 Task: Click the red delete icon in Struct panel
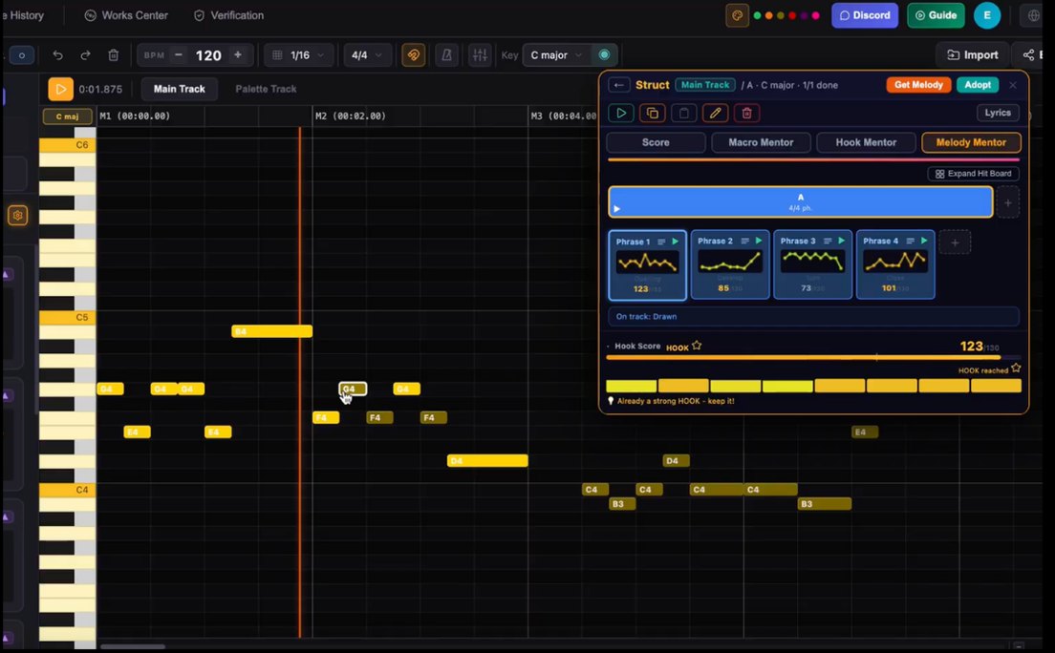[747, 113]
